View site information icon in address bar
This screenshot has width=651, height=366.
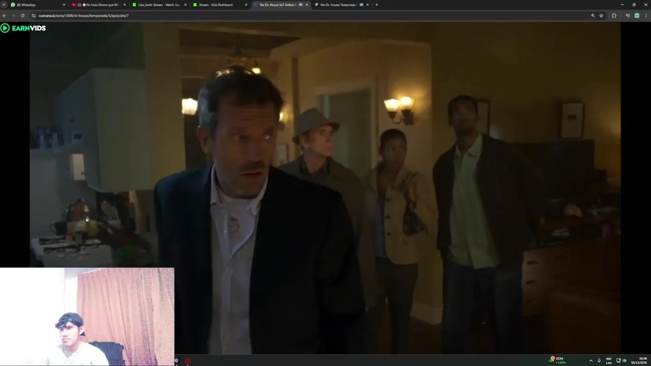coord(34,16)
